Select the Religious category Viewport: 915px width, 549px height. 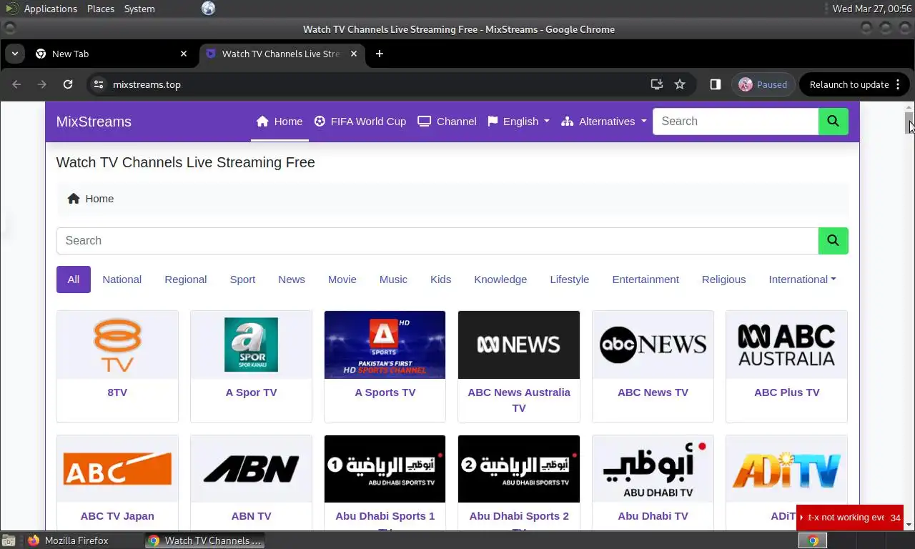[723, 280]
